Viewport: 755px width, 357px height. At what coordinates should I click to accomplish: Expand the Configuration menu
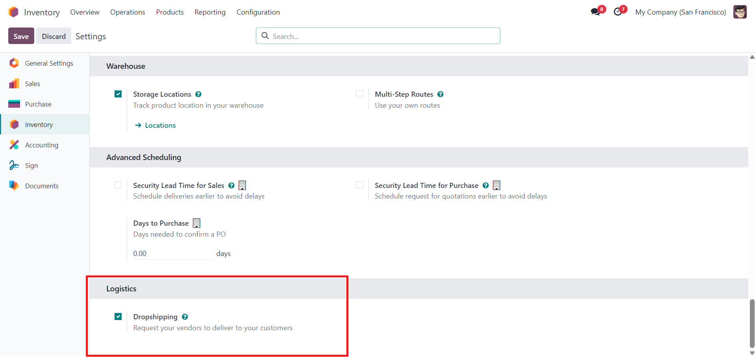258,12
